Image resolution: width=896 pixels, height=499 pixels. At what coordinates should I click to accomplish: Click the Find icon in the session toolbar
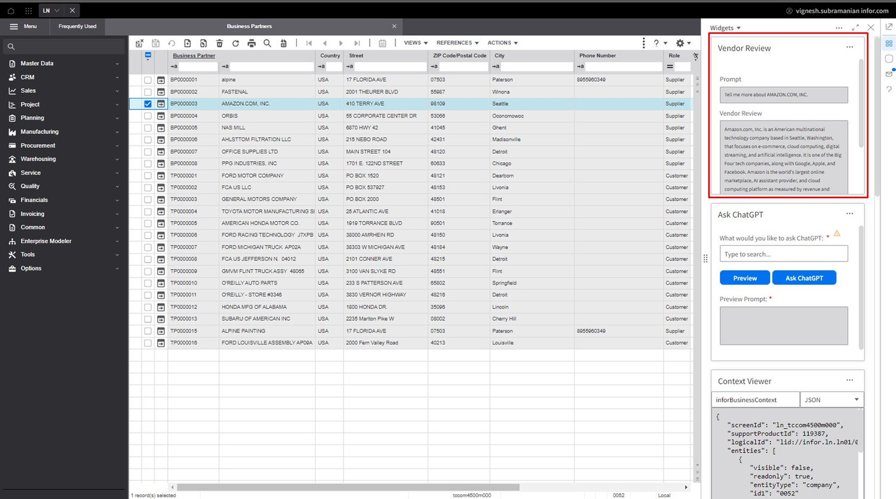(x=267, y=42)
